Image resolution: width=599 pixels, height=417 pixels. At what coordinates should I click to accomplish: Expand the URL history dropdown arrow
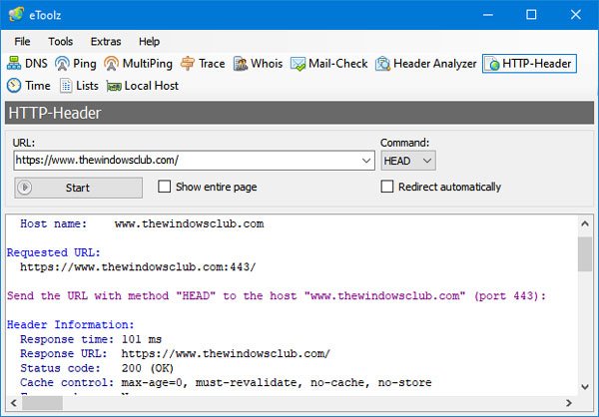click(366, 161)
